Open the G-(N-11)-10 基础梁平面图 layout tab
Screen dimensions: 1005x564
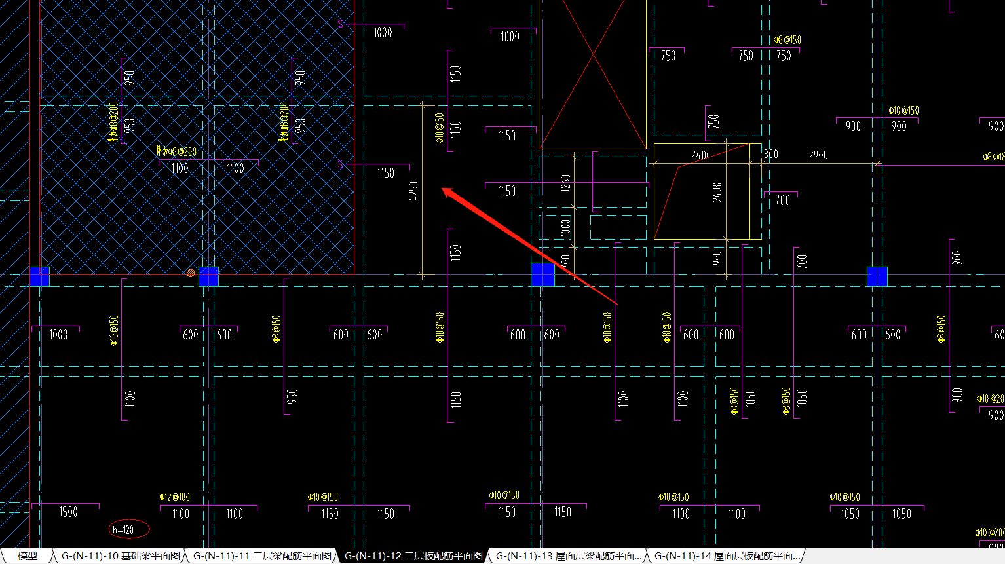pyautogui.click(x=121, y=556)
